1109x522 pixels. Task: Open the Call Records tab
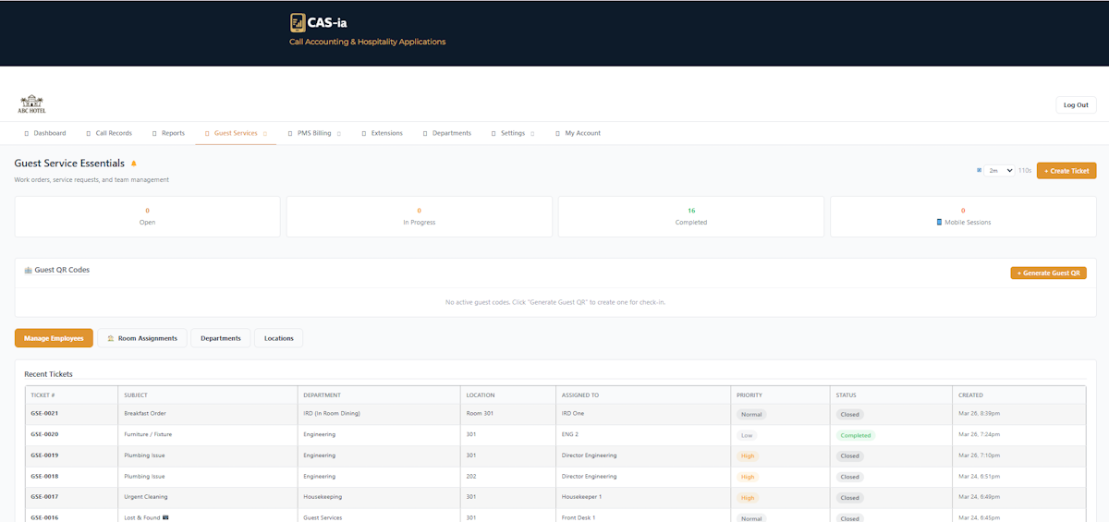point(108,133)
